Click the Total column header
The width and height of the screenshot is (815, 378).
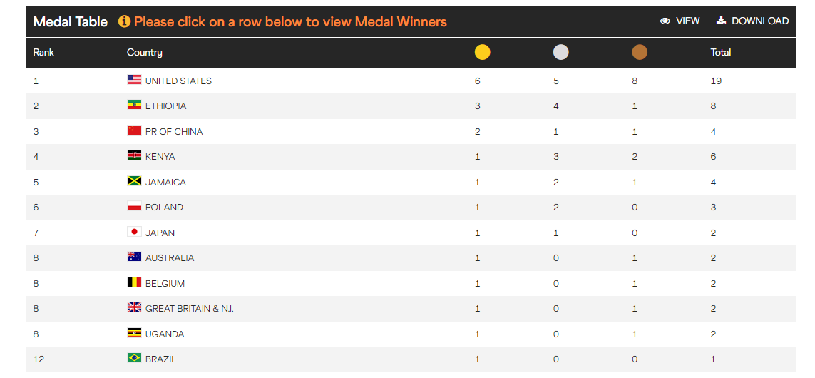tap(721, 52)
